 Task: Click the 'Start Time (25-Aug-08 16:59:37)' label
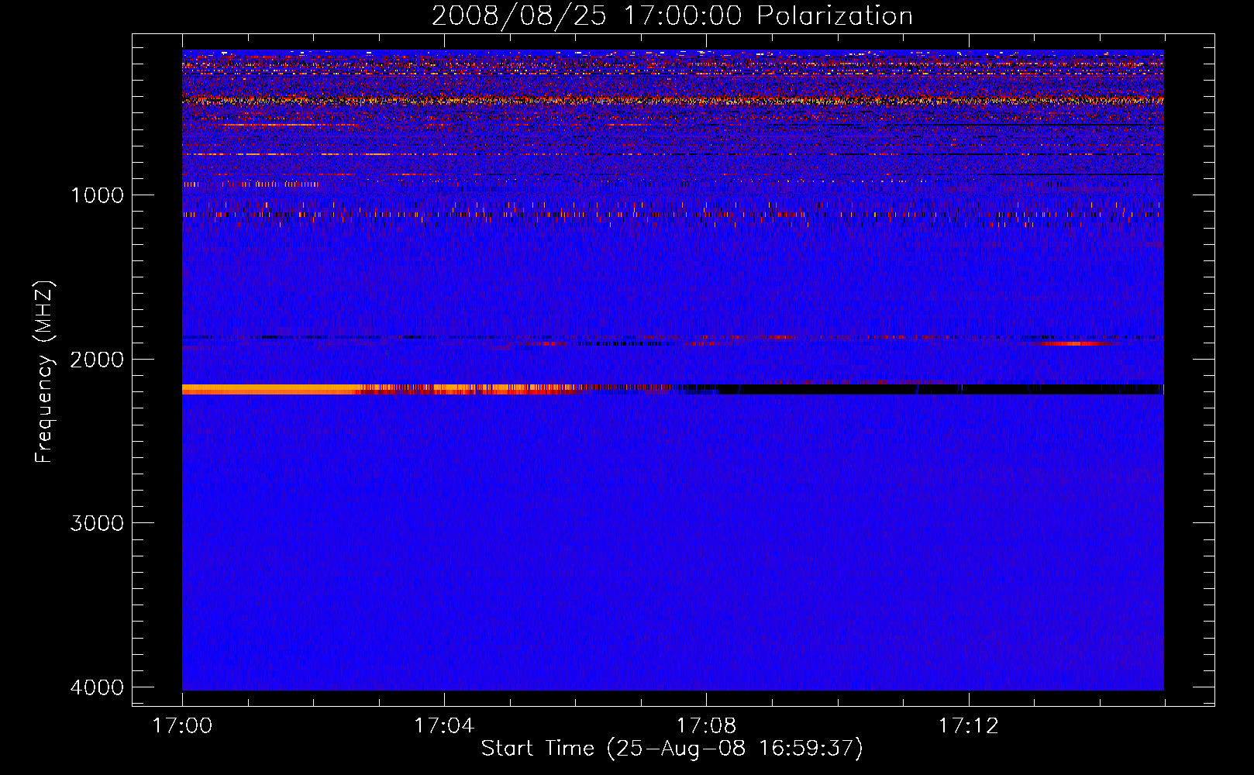pyautogui.click(x=672, y=749)
